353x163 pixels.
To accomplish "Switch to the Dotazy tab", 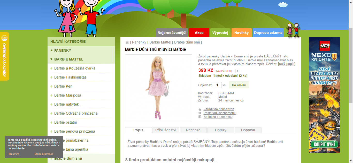I will [x=221, y=130].
